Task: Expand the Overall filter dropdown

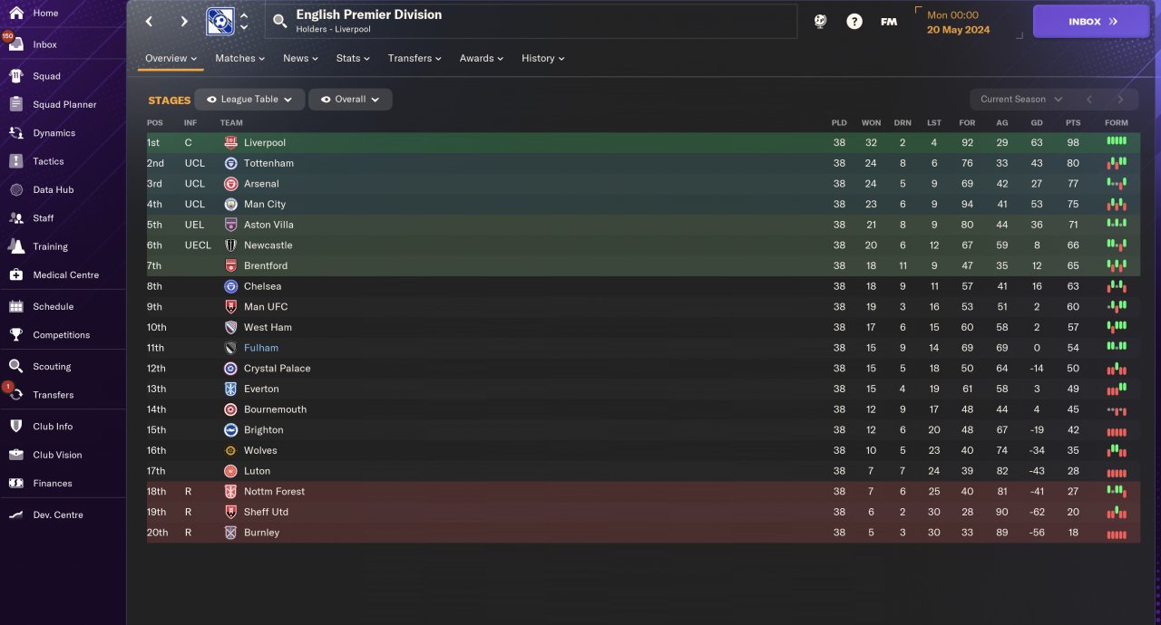Action: point(350,100)
